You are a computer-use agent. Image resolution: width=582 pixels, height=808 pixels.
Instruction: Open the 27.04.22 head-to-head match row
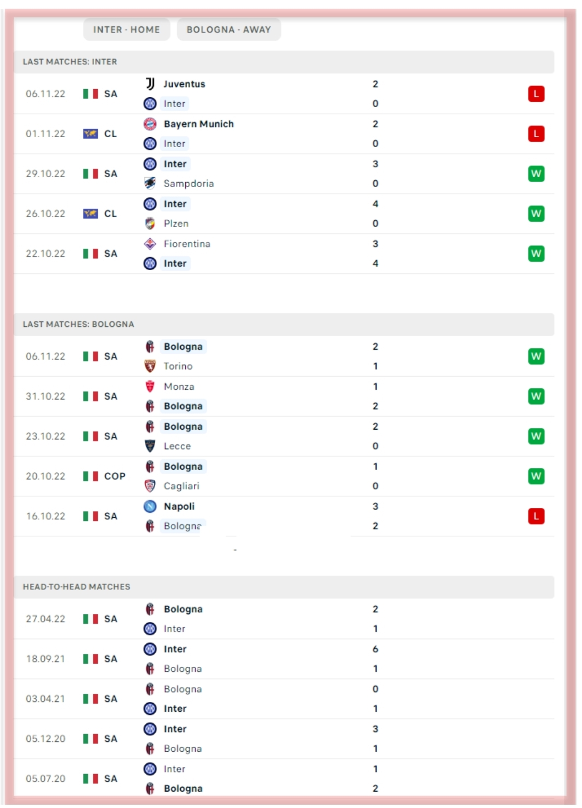tap(284, 619)
